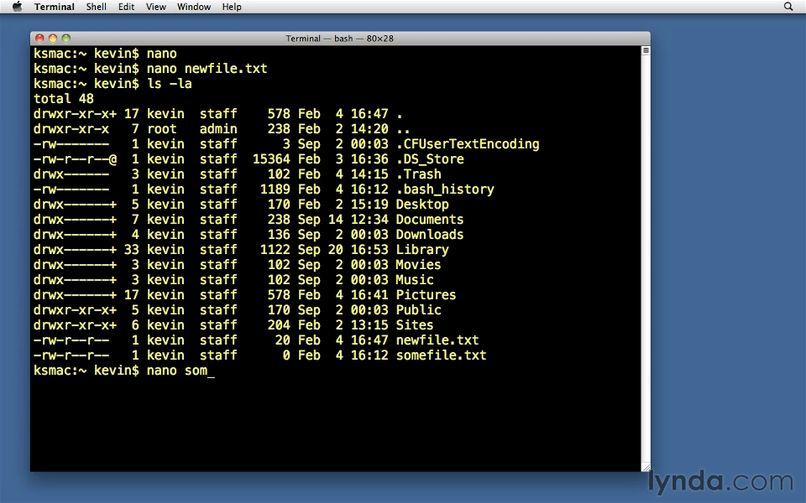Click the 'Movies' directory name
Viewport: 806px width, 503px height.
(x=418, y=265)
